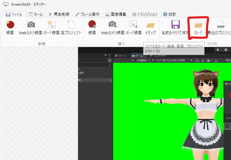This screenshot has width=231, height=160.
Task: Create a 空プロジェクト
Action: pos(71,28)
